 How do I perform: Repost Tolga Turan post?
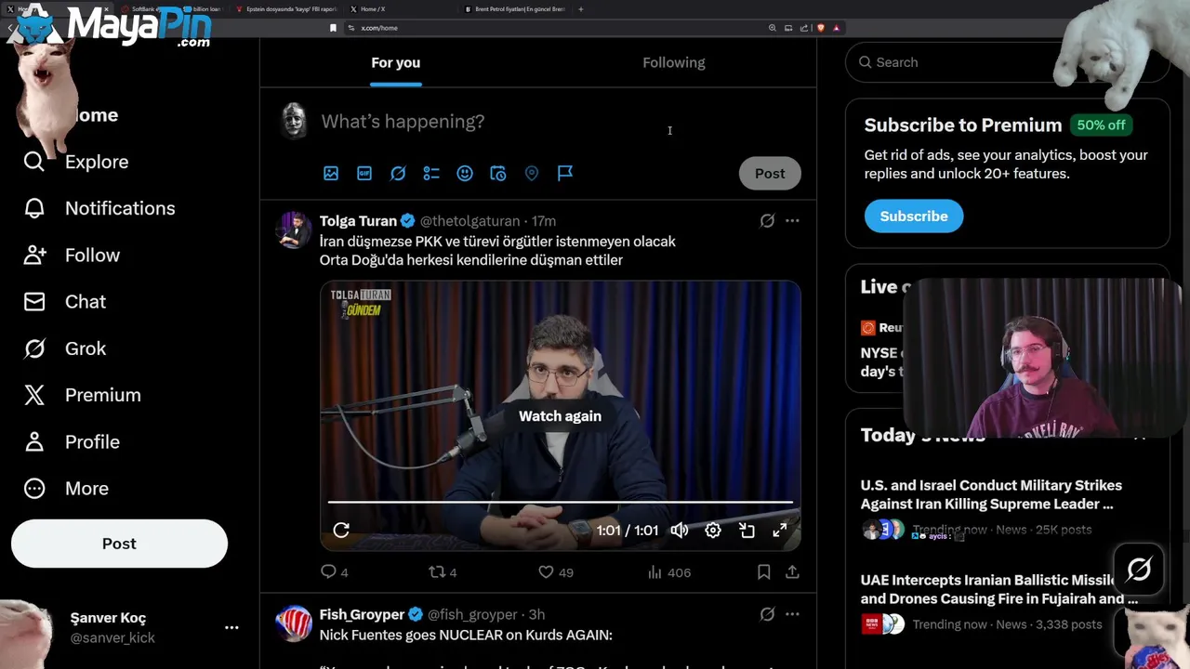pos(443,572)
